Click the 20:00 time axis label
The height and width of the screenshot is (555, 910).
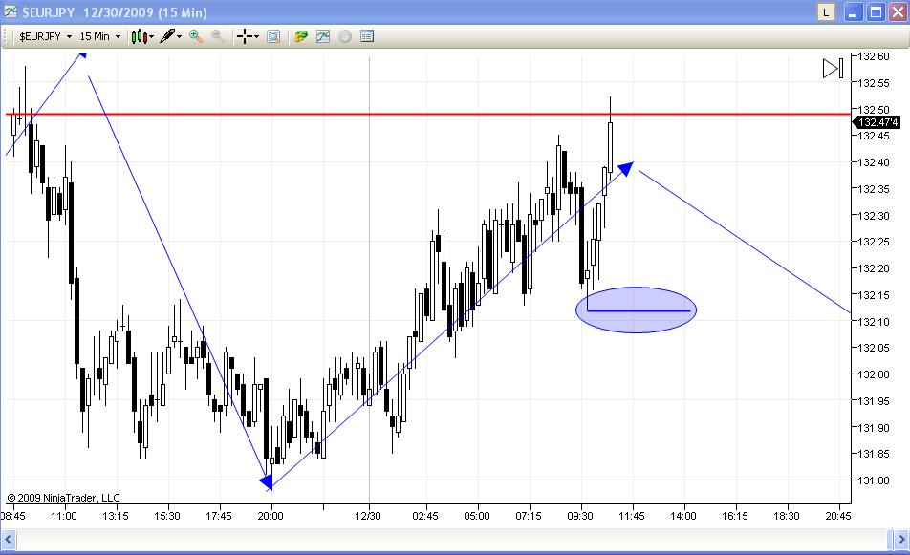point(271,516)
